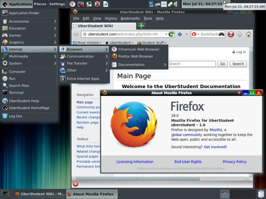This screenshot has height=199, width=266.
Task: Open the document writer launcher in the panel
Action: [x=106, y=4]
